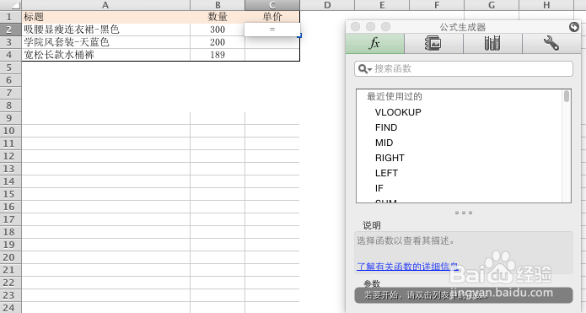The width and height of the screenshot is (586, 313).
Task: Click quantity cell with 200
Action: pyautogui.click(x=218, y=42)
